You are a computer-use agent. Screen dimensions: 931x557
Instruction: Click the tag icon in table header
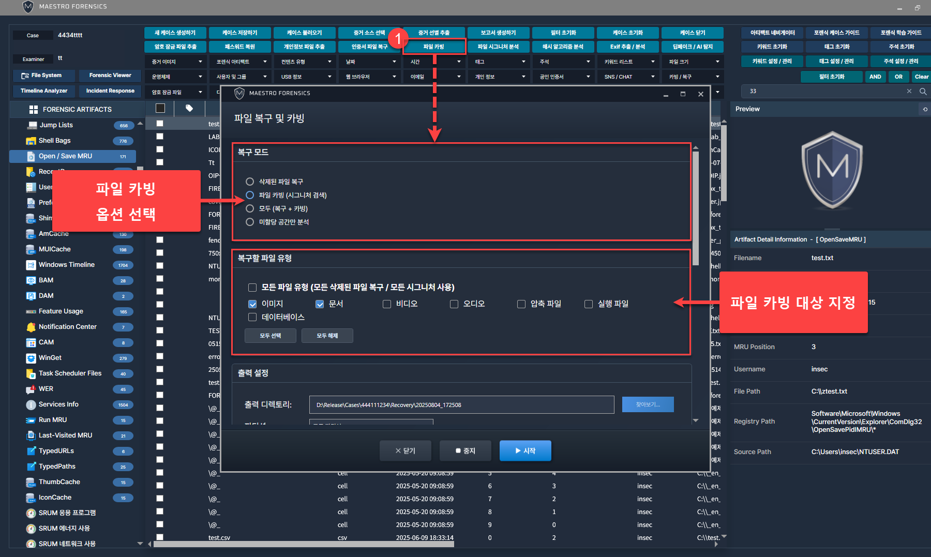189,108
